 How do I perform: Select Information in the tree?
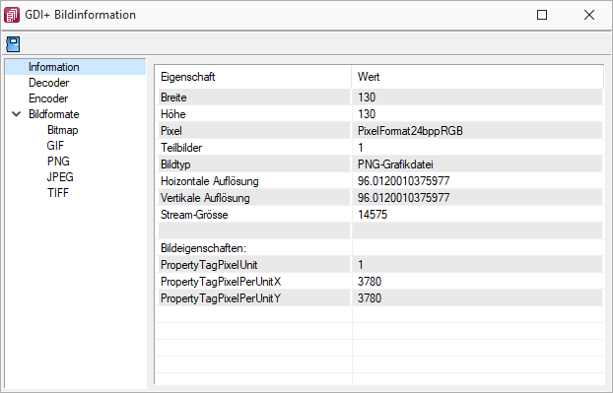click(x=53, y=67)
